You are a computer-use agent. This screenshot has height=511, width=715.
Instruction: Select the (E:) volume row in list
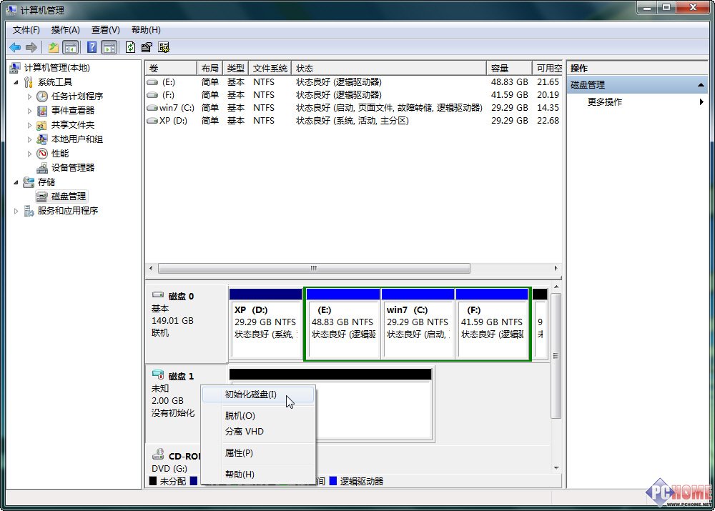353,82
